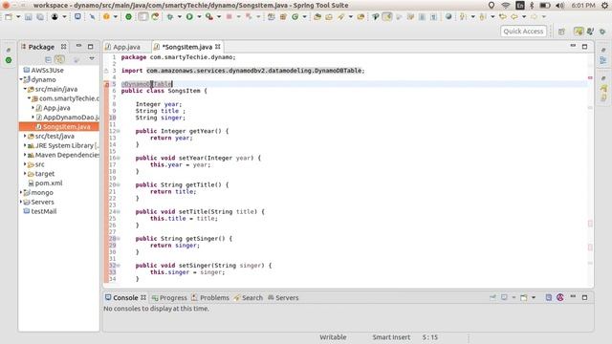
Task: Open the dropdown next to the Run icon
Action: pos(199,17)
